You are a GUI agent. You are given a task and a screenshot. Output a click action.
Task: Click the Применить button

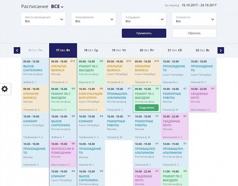pos(144,33)
